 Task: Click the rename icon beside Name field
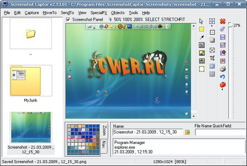(187, 132)
